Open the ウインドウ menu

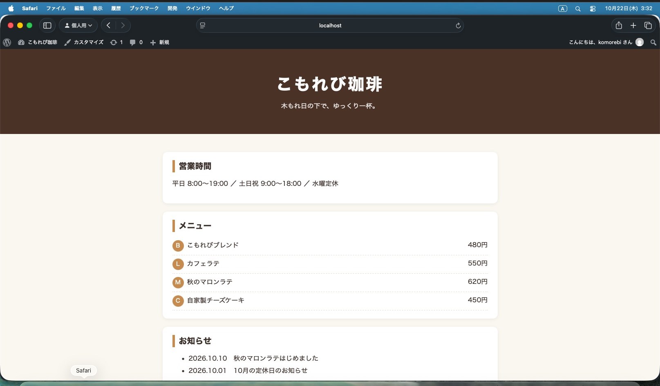click(x=198, y=8)
